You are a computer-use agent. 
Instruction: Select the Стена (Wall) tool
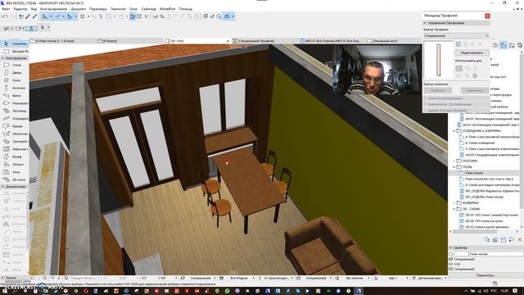pyautogui.click(x=15, y=65)
